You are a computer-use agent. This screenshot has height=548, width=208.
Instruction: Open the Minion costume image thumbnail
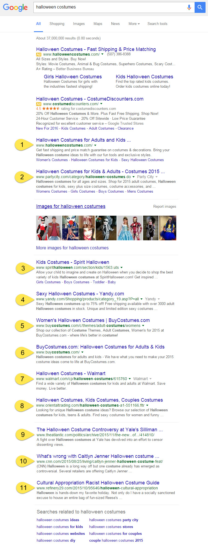click(x=168, y=228)
